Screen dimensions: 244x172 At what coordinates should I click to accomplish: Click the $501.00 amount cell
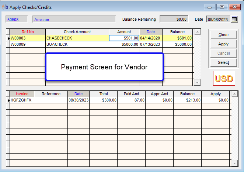click(x=124, y=38)
